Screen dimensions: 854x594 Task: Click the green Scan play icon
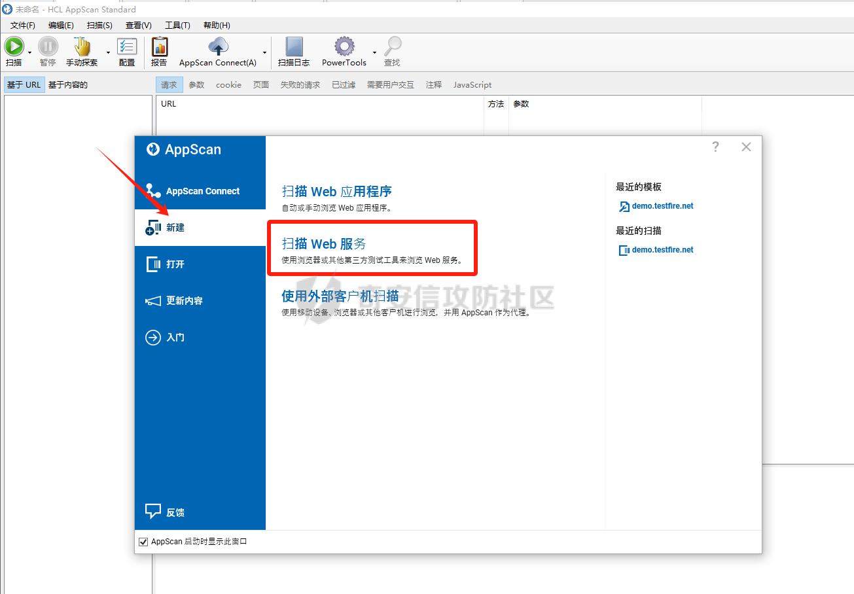click(14, 46)
